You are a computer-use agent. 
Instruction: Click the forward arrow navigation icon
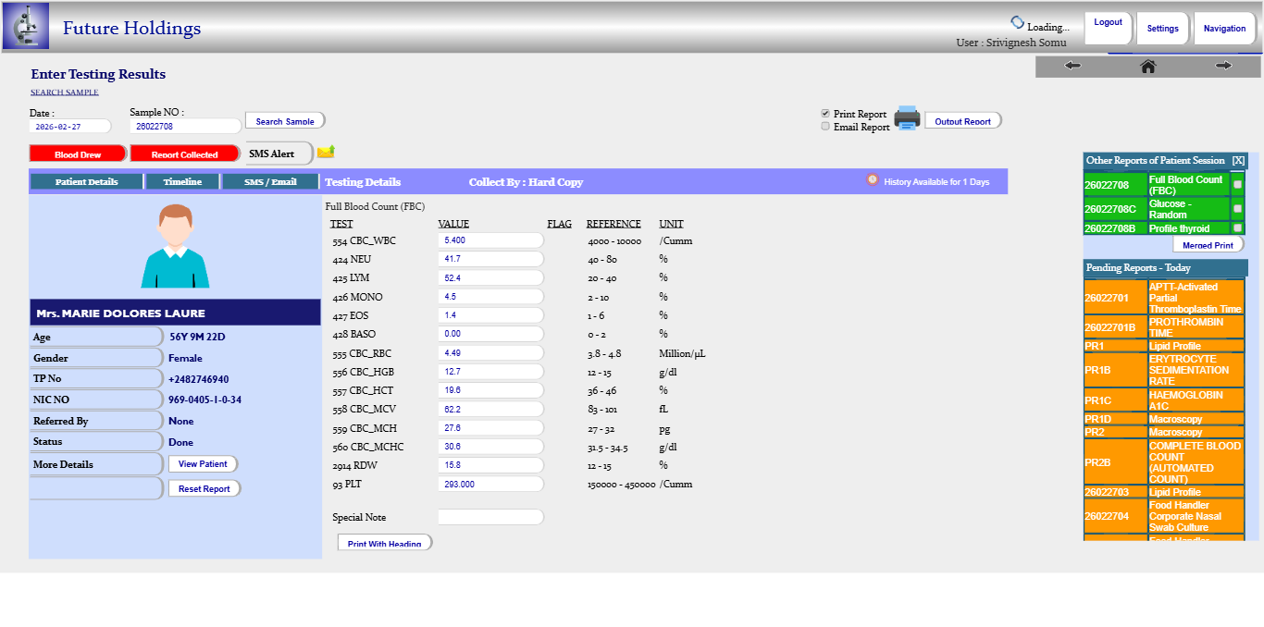coord(1223,66)
